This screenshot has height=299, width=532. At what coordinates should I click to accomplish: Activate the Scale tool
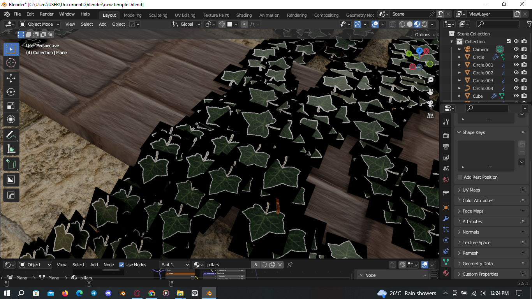pyautogui.click(x=11, y=106)
